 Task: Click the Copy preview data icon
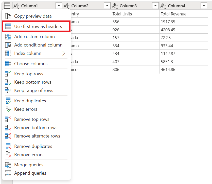pyautogui.click(x=8, y=16)
